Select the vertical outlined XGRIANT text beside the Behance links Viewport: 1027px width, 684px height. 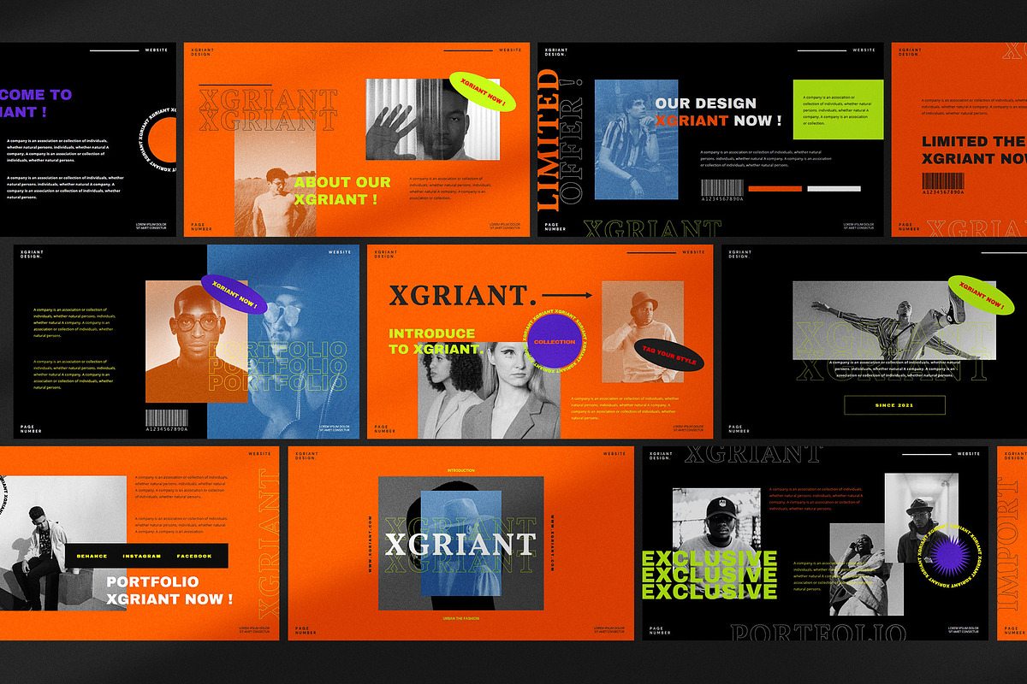[267, 542]
